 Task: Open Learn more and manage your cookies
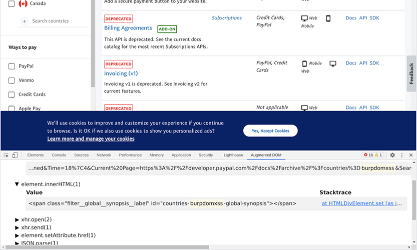tap(91, 138)
